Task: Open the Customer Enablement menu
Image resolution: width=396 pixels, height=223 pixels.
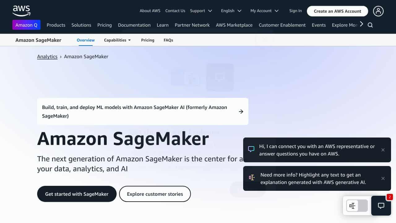Action: (282, 25)
